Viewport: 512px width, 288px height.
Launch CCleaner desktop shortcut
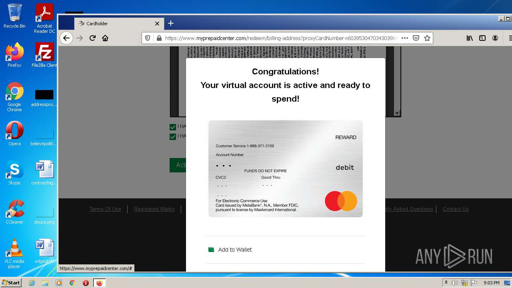pyautogui.click(x=14, y=212)
